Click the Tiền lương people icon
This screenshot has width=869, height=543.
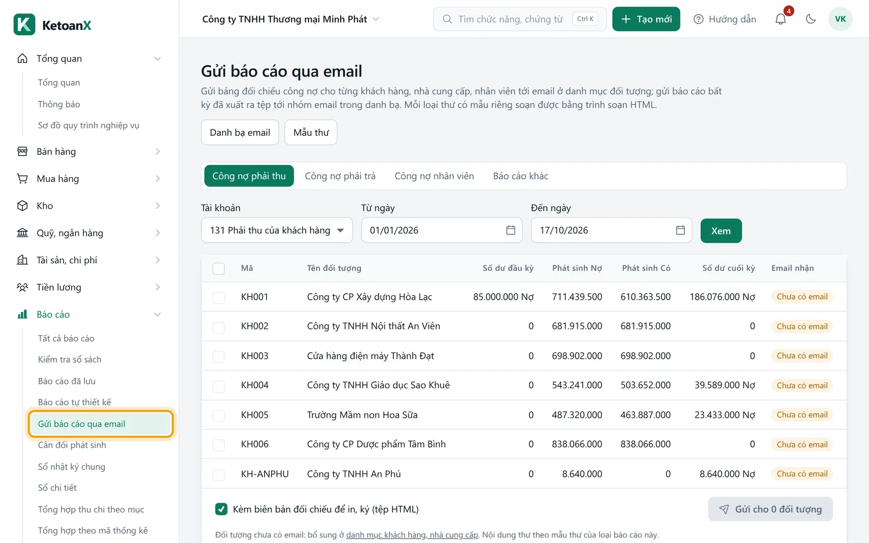pyautogui.click(x=22, y=287)
